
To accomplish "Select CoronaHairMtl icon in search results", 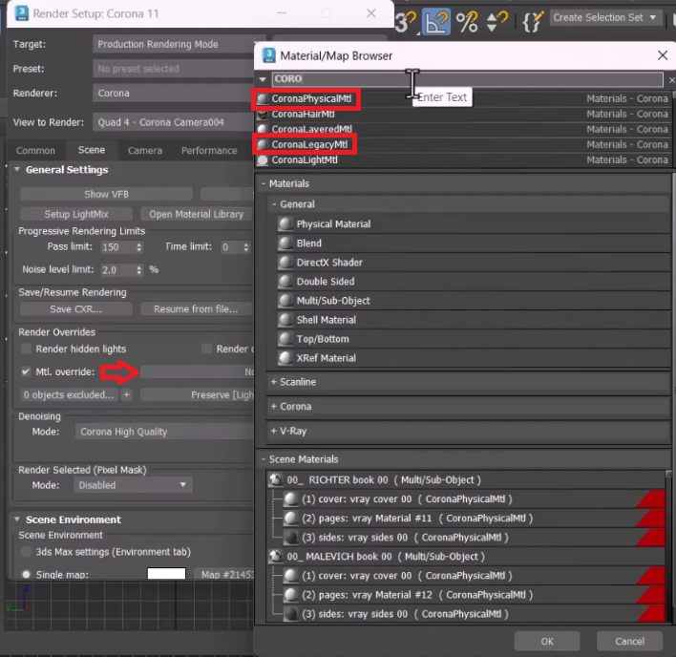I will pos(263,115).
